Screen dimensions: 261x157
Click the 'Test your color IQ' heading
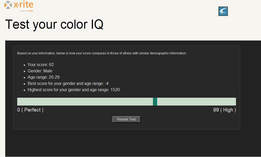(x=54, y=25)
